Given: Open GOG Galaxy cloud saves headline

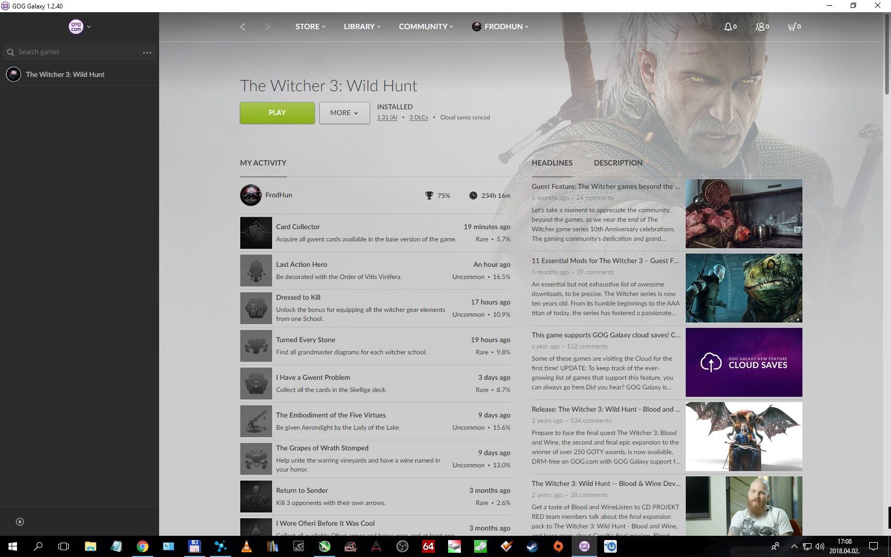Looking at the screenshot, I should tap(606, 335).
